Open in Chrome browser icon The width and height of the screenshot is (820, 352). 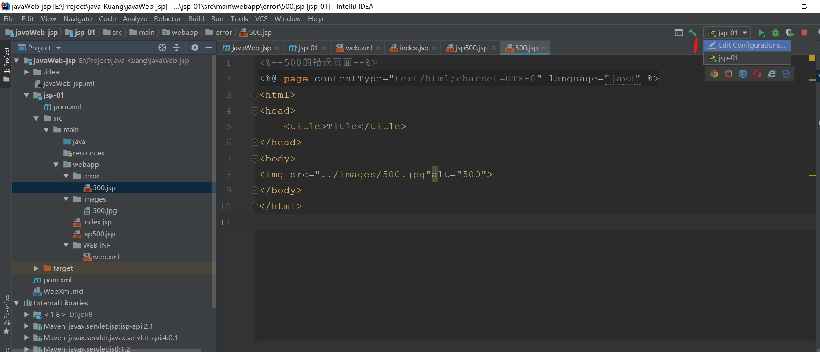pyautogui.click(x=714, y=74)
